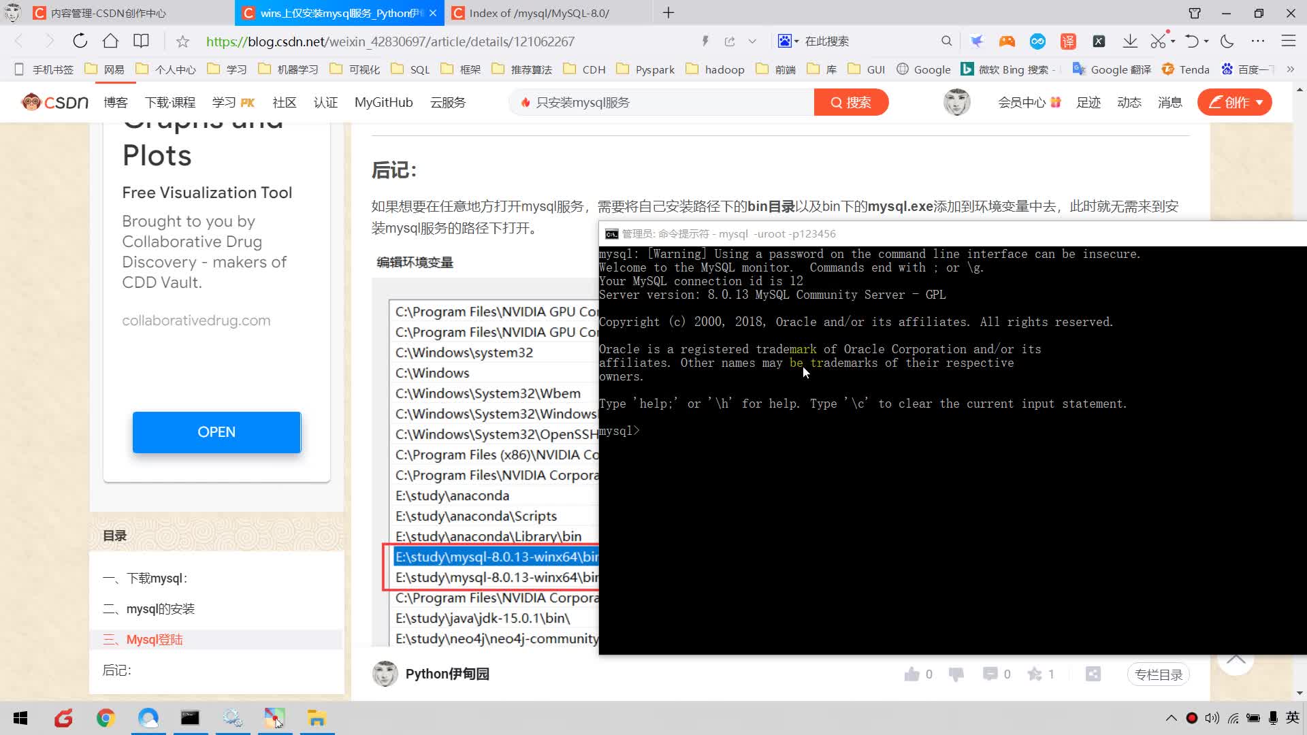Screen dimensions: 1307x735
Task: Open the browser hamburger main menu
Action: point(1288,41)
